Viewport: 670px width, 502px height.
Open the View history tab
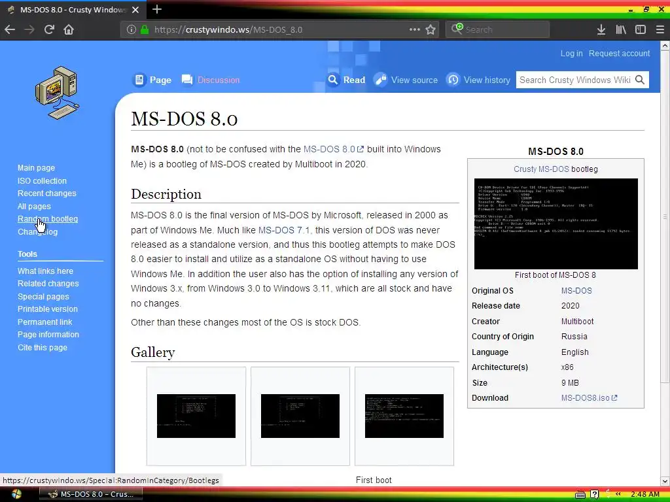(x=478, y=80)
